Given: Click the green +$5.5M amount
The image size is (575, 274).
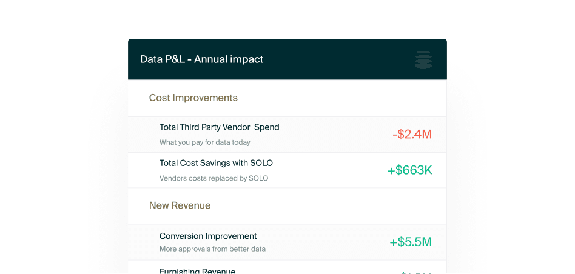Looking at the screenshot, I should (411, 242).
